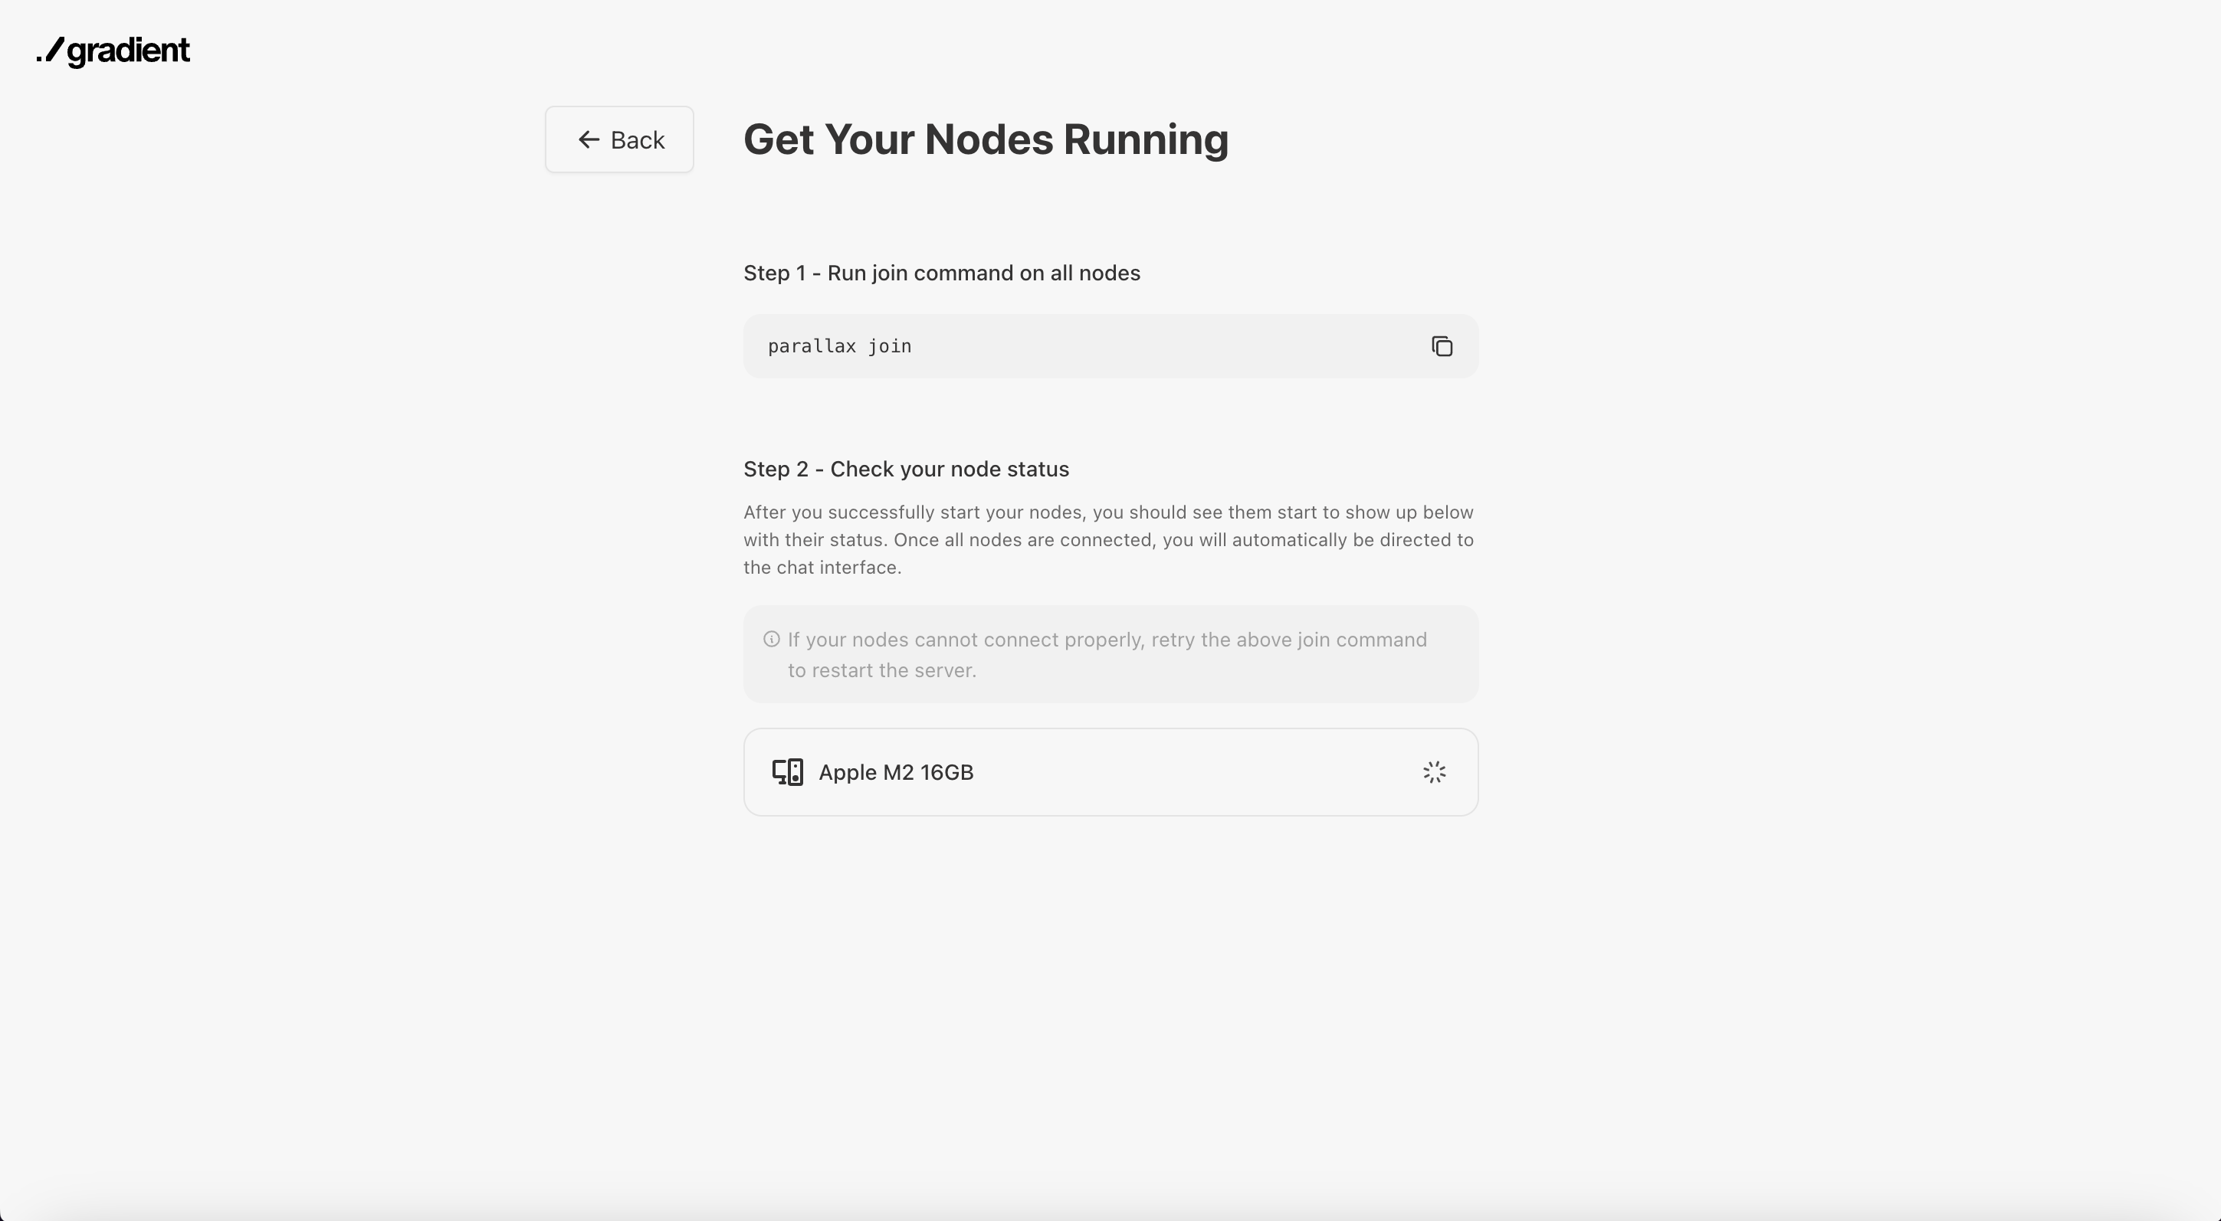The width and height of the screenshot is (2221, 1221).
Task: Click Step 2 check node status label
Action: (x=906, y=470)
